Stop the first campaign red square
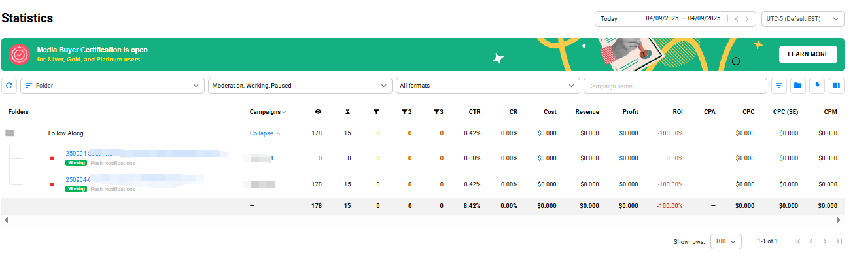 [52, 158]
